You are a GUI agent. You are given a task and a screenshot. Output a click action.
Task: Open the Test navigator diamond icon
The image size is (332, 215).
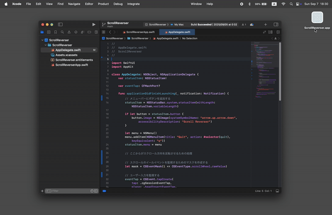pyautogui.click(x=76, y=32)
